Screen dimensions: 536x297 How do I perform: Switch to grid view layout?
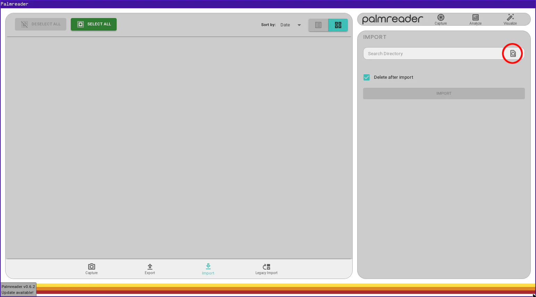(x=337, y=25)
